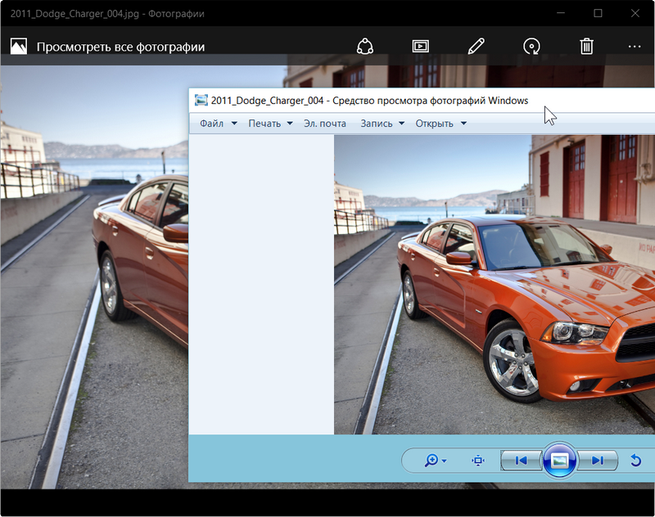Click Эл. почта in Photo Viewer
Image resolution: width=655 pixels, height=517 pixels.
325,124
